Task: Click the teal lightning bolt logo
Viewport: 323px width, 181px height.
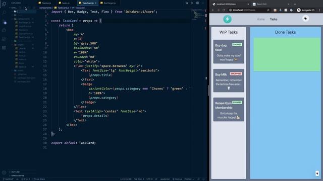Action: pos(227,19)
